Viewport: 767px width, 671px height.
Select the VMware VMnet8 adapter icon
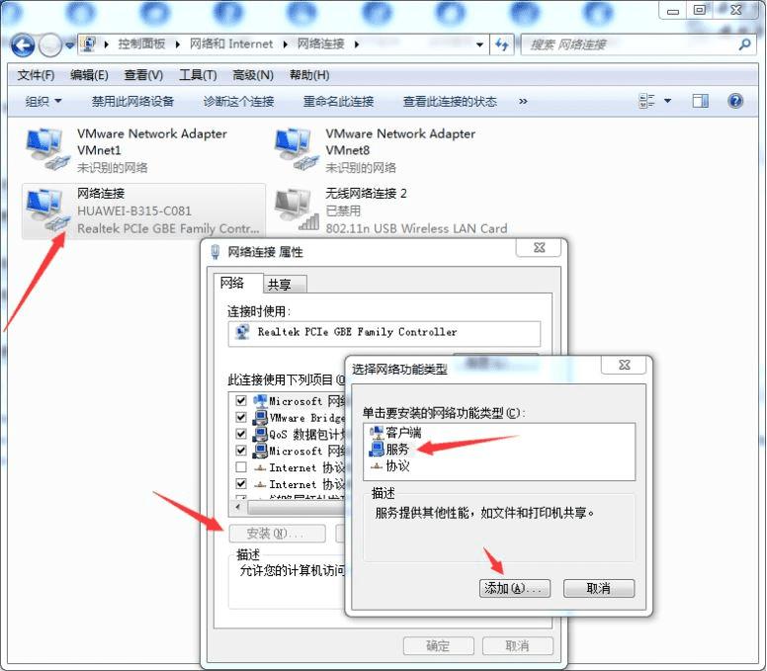295,148
